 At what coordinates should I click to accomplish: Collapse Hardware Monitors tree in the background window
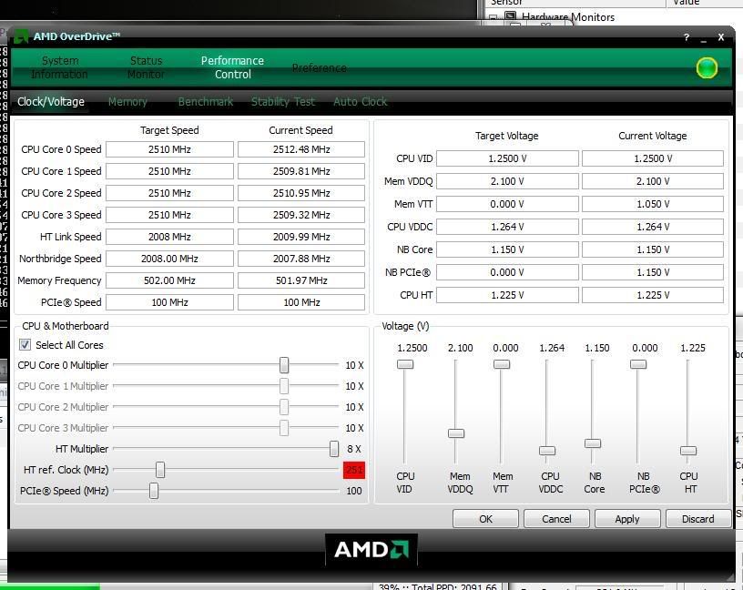click(x=494, y=17)
